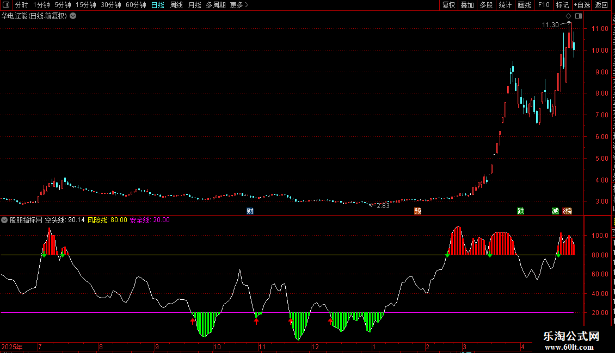The height and width of the screenshot is (353, 615).
Task: Click the 叠加 overlay button
Action: click(x=468, y=5)
